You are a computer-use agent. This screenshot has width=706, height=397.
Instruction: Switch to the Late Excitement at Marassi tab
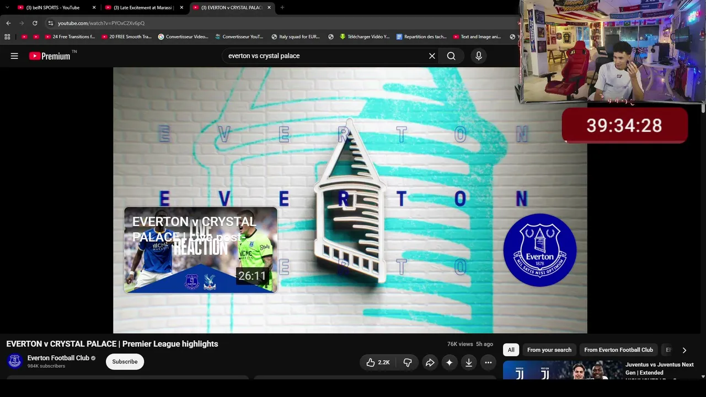pyautogui.click(x=143, y=8)
